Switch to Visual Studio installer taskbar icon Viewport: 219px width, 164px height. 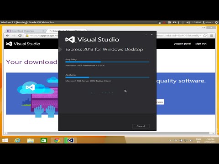coord(70,140)
